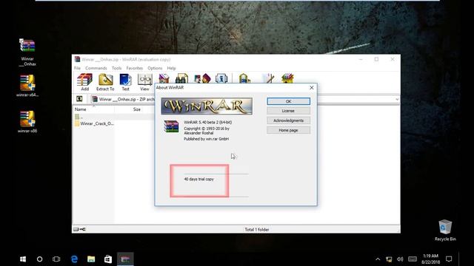Click the keyboard icon in the system tray
474x266 pixels.
pyautogui.click(x=413, y=259)
